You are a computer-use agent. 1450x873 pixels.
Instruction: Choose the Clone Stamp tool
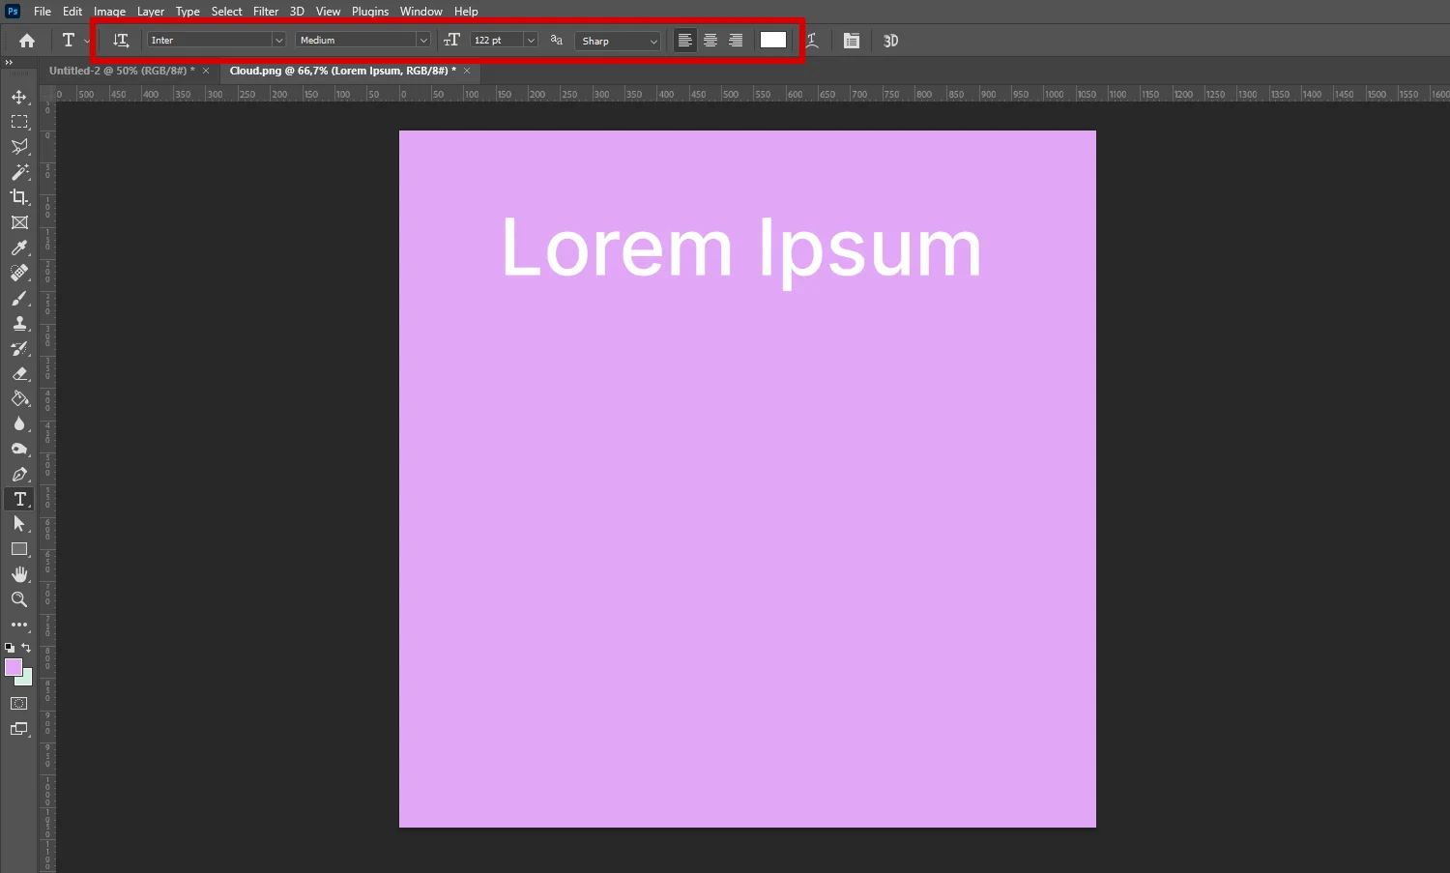tap(19, 324)
